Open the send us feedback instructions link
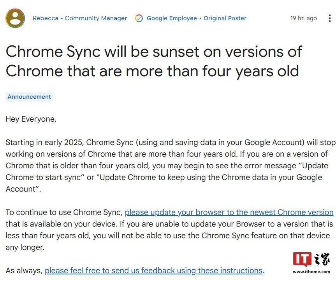Viewport: 336px width, 281px height. click(x=153, y=271)
